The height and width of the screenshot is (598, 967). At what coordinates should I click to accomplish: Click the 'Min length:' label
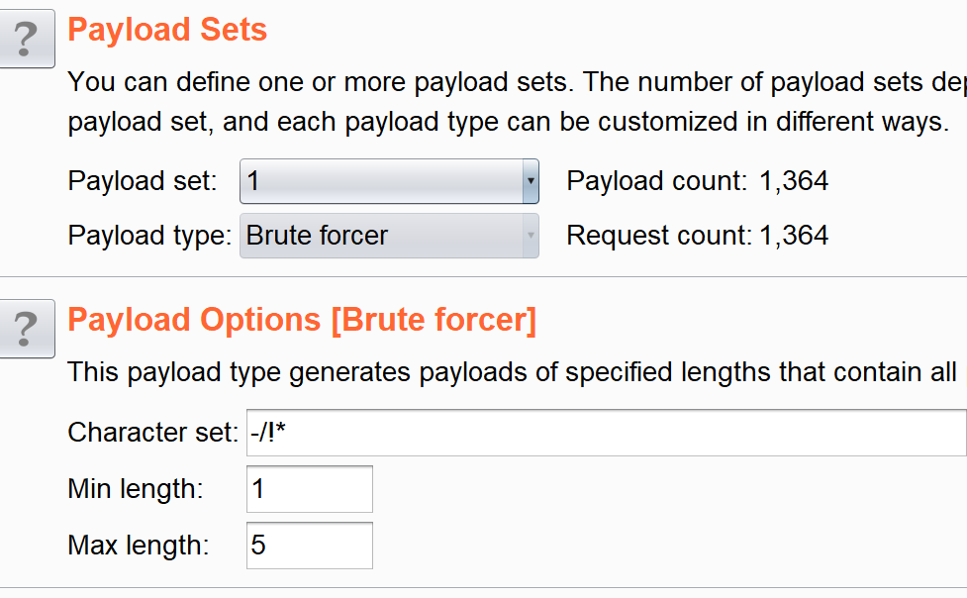[136, 489]
